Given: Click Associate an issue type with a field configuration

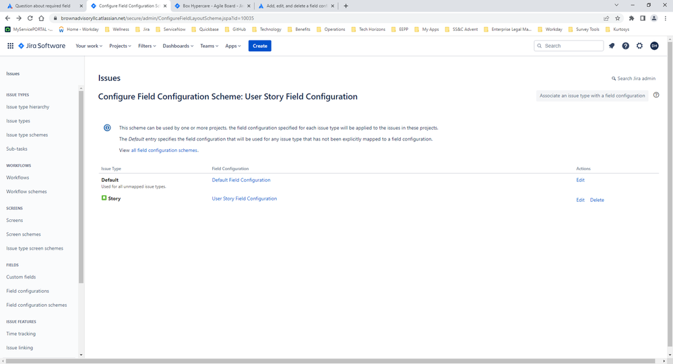Looking at the screenshot, I should tap(592, 96).
